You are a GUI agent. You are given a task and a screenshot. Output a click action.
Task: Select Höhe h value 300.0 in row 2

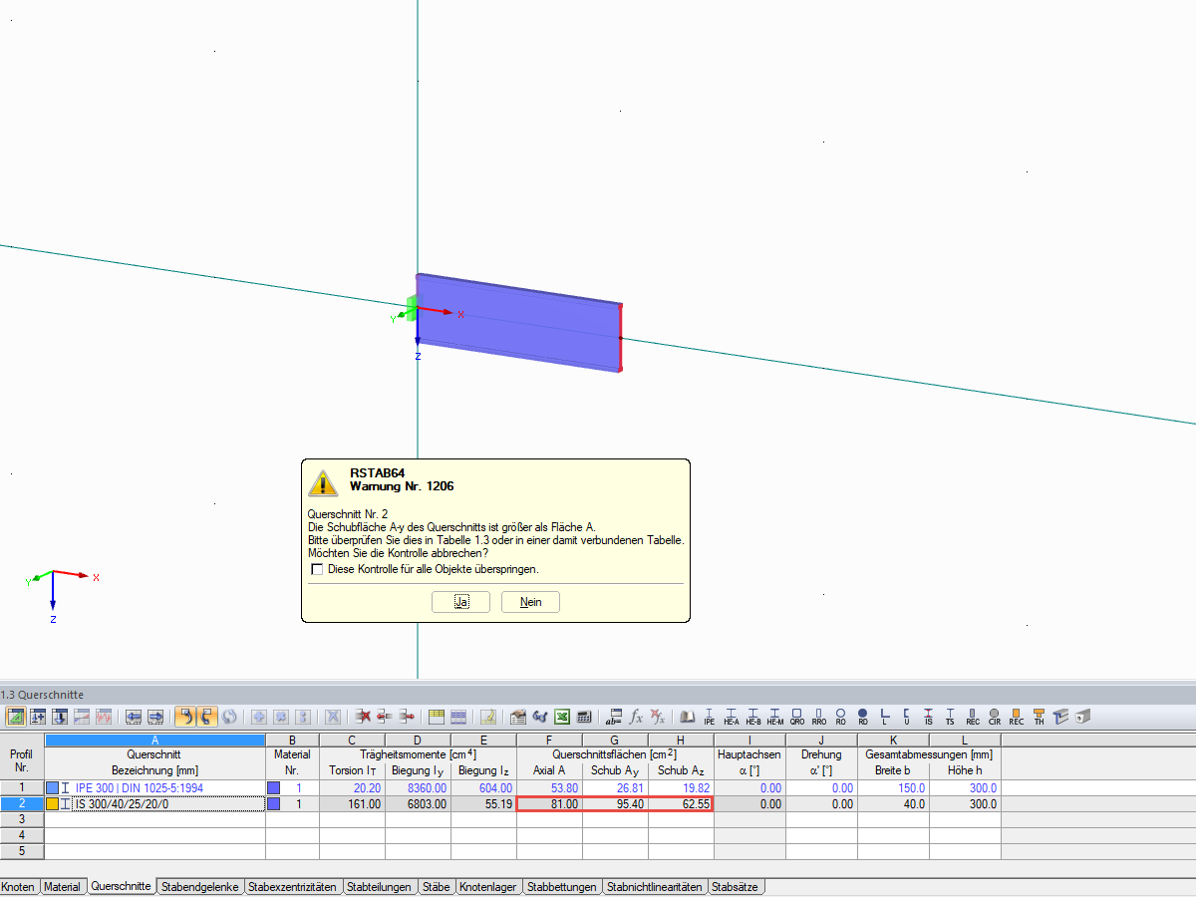(x=965, y=804)
